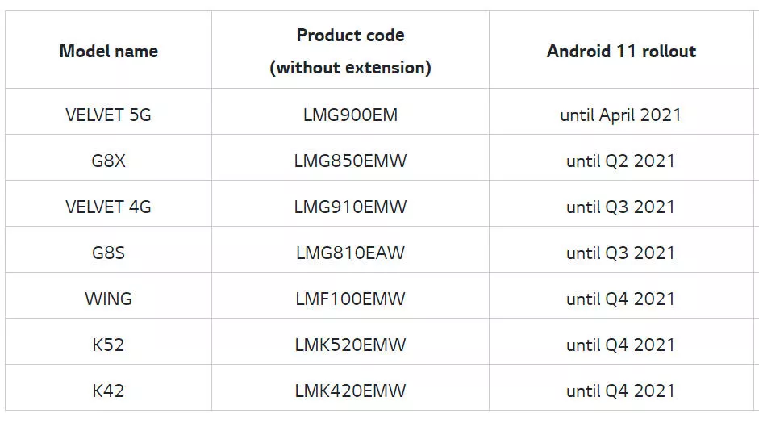The image size is (759, 422).
Task: Click the G8X model name
Action: coord(108,161)
